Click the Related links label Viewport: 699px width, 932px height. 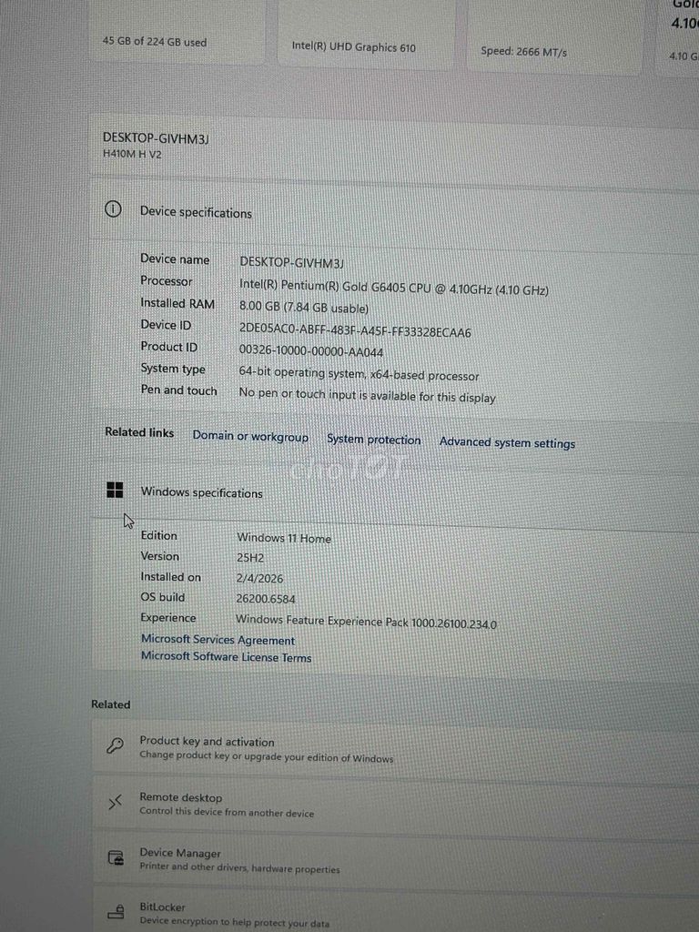[x=139, y=432]
